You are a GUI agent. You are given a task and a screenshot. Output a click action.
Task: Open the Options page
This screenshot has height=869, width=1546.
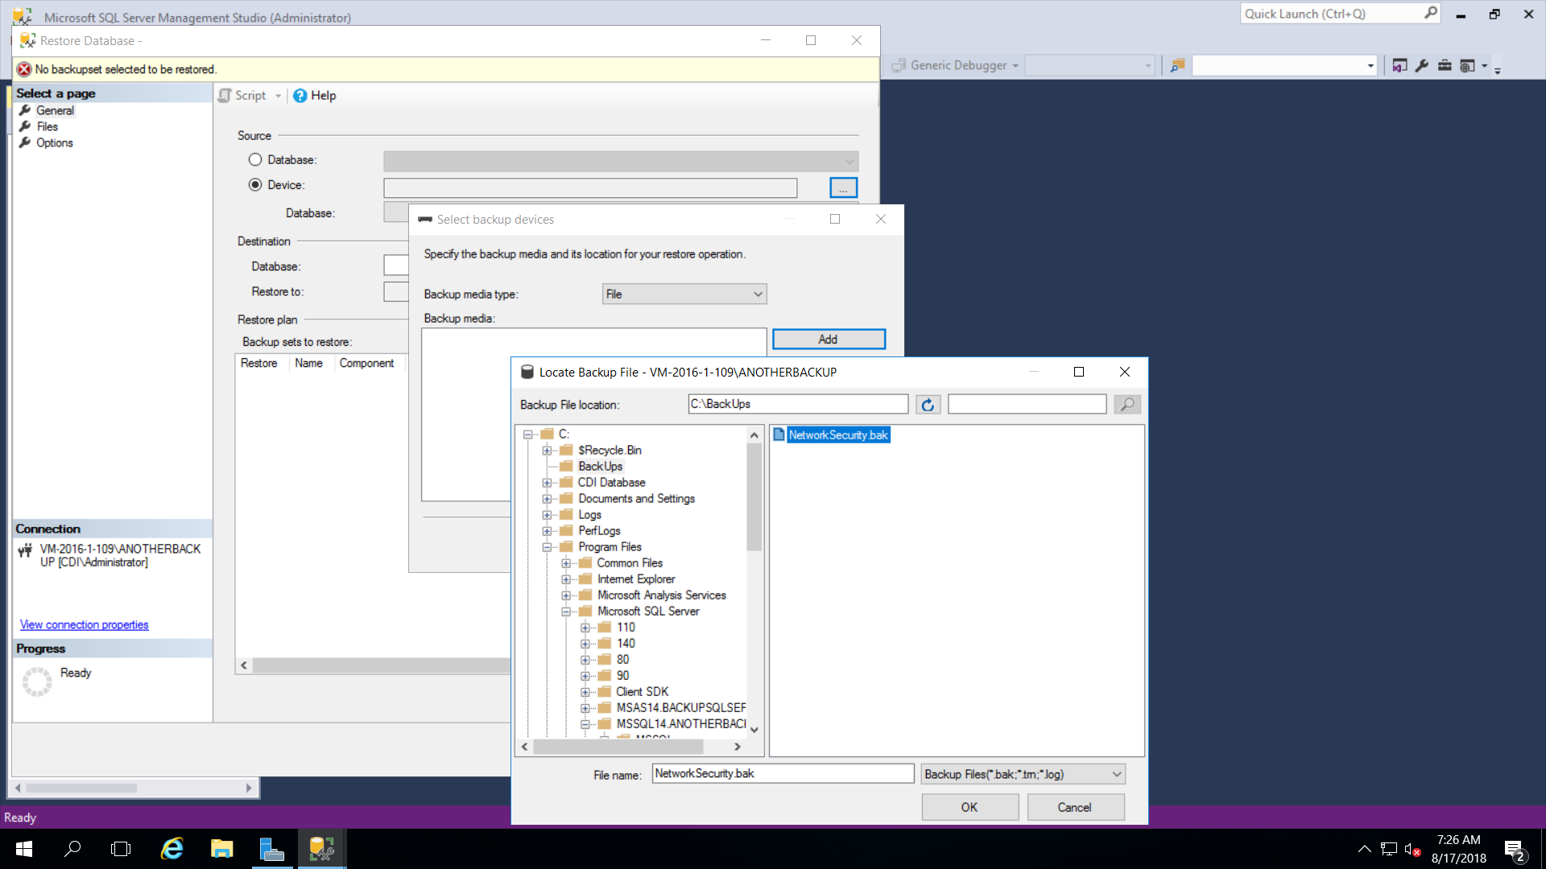(x=54, y=143)
